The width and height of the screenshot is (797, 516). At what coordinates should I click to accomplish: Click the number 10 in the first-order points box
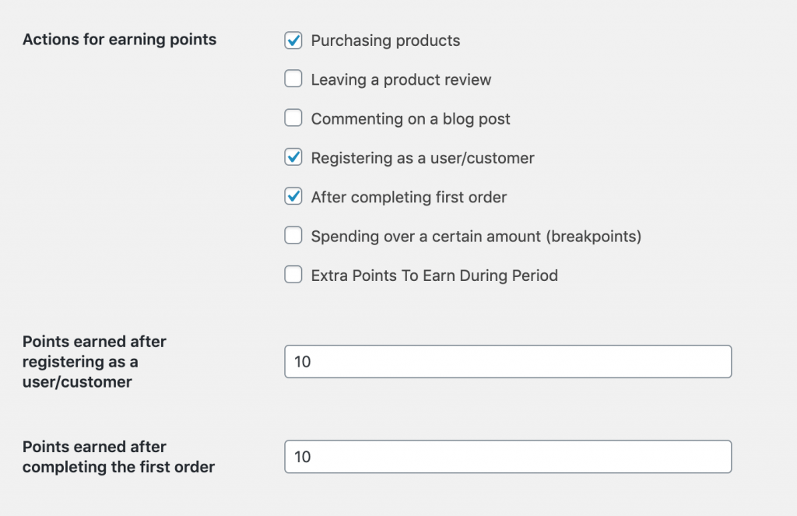[303, 457]
